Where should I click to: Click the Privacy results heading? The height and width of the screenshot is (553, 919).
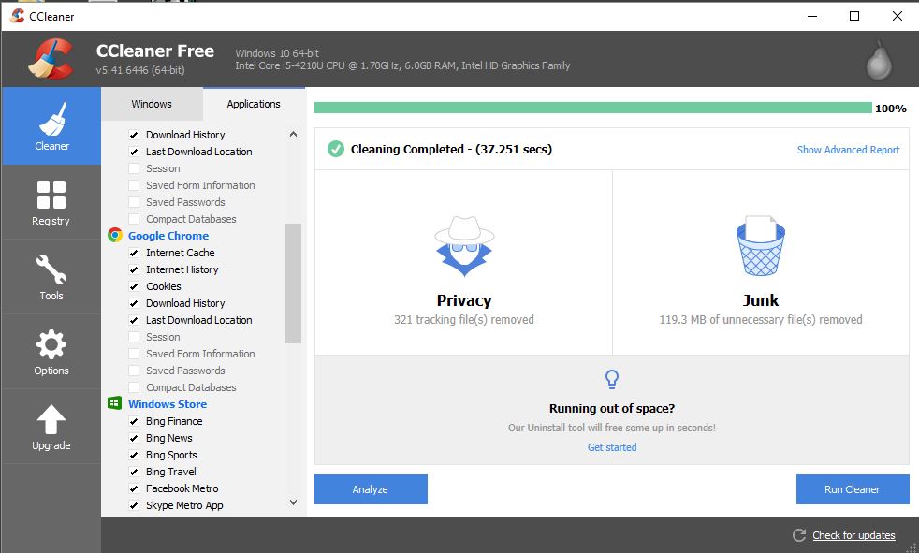(x=464, y=300)
